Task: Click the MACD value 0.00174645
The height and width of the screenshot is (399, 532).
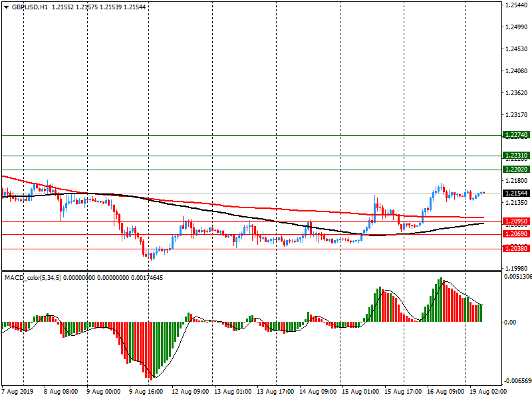Action: (x=147, y=278)
